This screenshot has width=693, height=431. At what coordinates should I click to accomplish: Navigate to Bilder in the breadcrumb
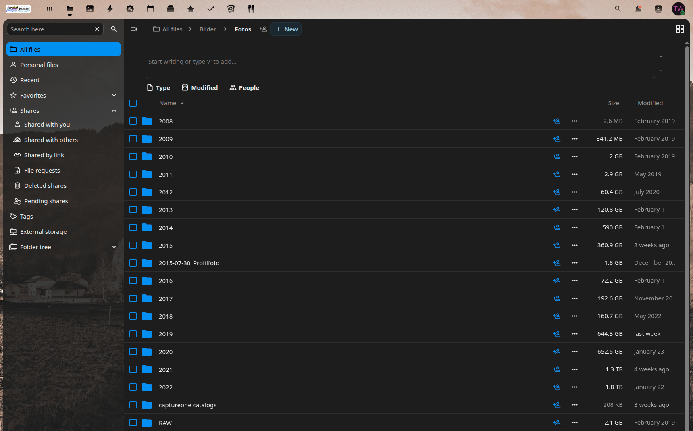pyautogui.click(x=208, y=29)
